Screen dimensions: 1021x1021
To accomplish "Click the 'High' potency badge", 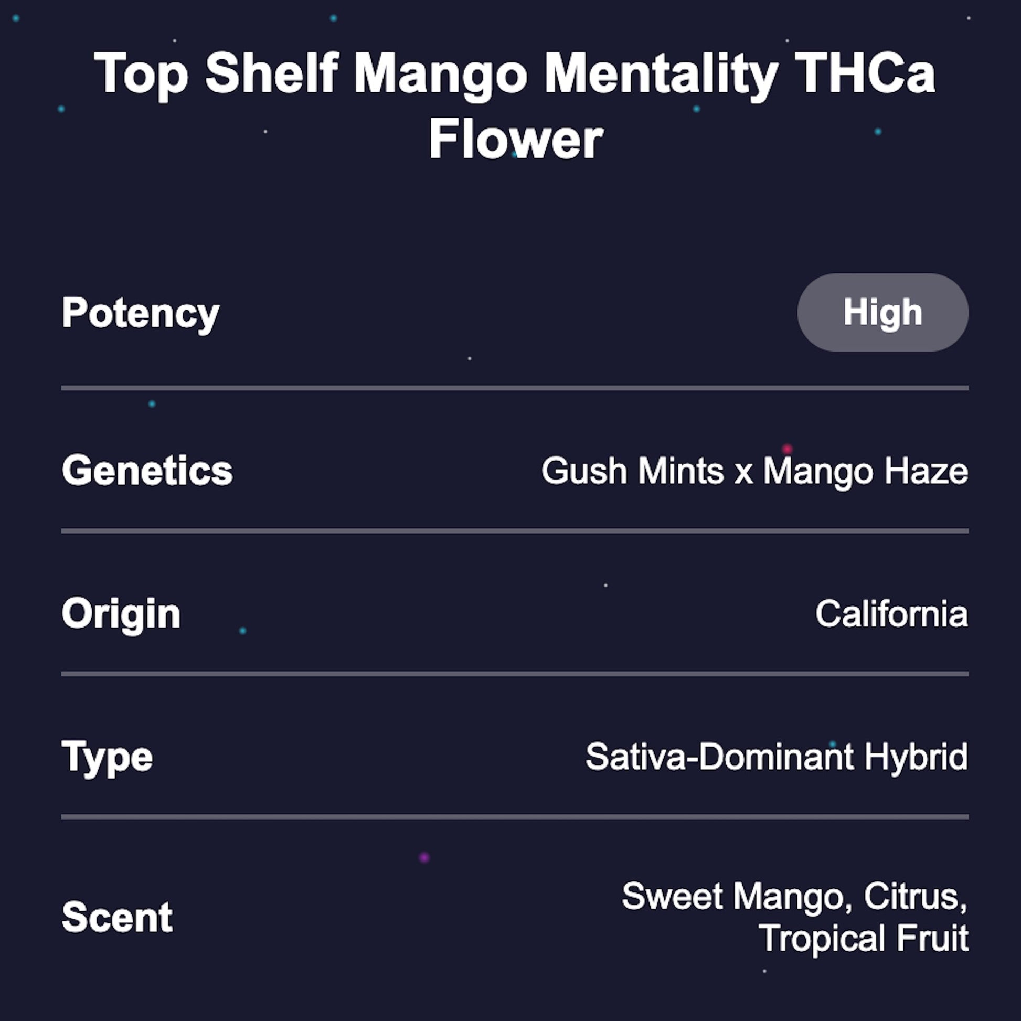I will click(882, 312).
